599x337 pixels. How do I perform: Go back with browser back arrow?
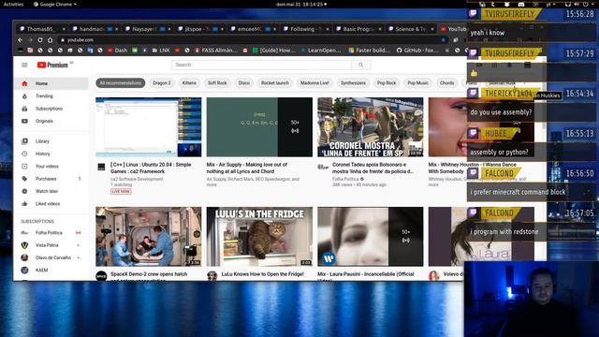tap(21, 39)
